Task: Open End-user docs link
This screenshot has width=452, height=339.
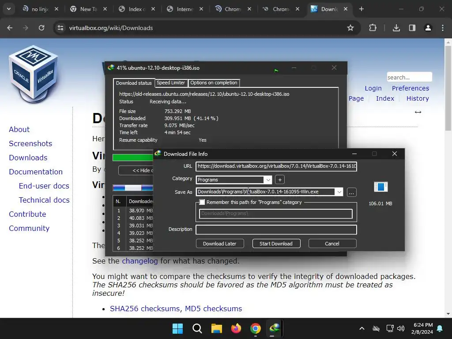Action: pos(44,186)
